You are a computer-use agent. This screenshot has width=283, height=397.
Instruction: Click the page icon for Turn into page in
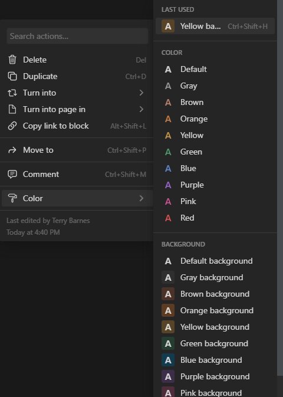12,109
